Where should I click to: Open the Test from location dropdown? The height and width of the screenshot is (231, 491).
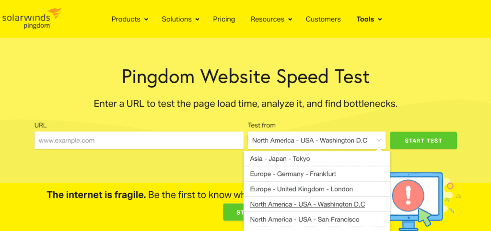[316, 141]
